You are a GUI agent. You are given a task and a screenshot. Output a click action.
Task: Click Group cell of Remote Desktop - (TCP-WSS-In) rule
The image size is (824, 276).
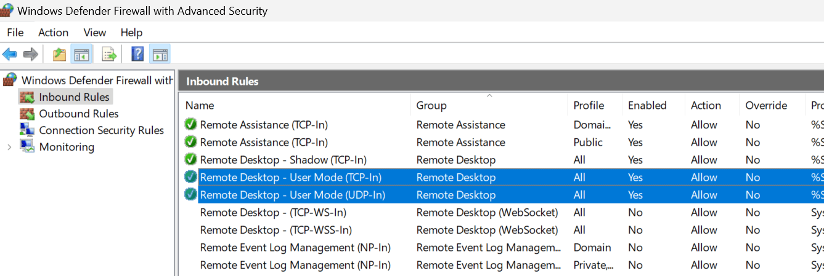pos(487,230)
